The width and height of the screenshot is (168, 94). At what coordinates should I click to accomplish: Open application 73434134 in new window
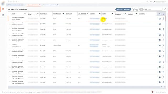(x=159, y=83)
